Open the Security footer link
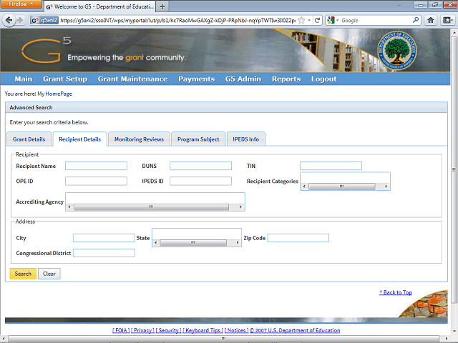458x343 pixels. click(x=168, y=330)
